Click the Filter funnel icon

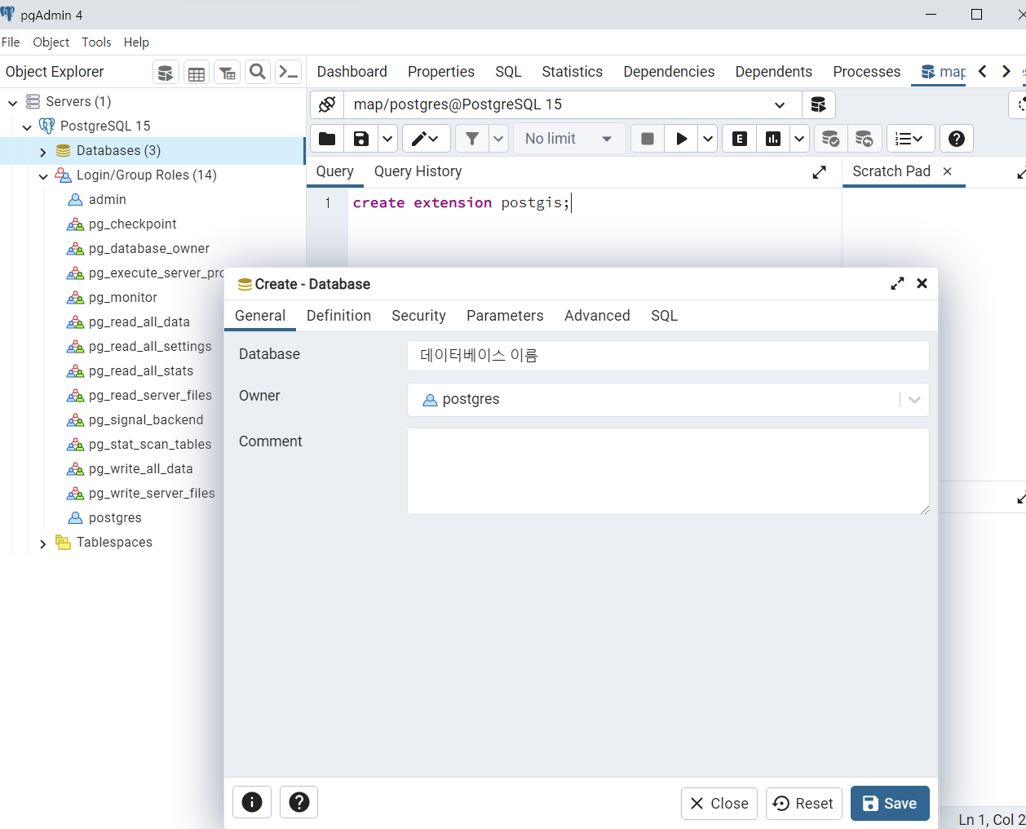(x=472, y=139)
